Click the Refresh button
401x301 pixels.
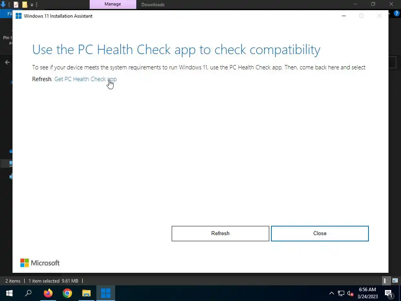coord(220,234)
